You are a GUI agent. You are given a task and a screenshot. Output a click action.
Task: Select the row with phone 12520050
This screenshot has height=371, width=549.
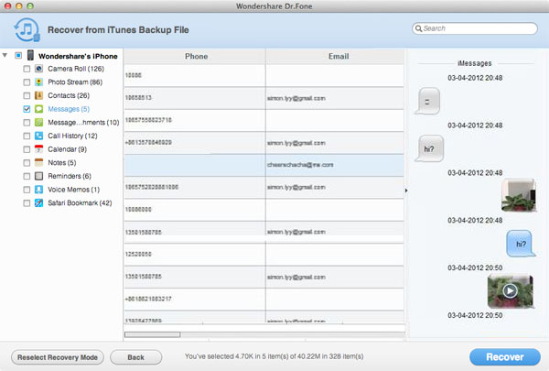pyautogui.click(x=264, y=255)
